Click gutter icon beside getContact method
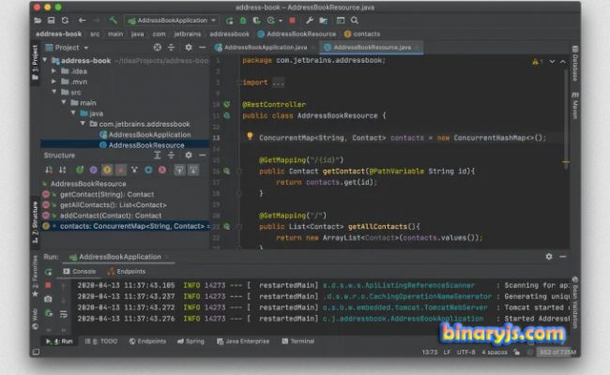 (x=226, y=171)
